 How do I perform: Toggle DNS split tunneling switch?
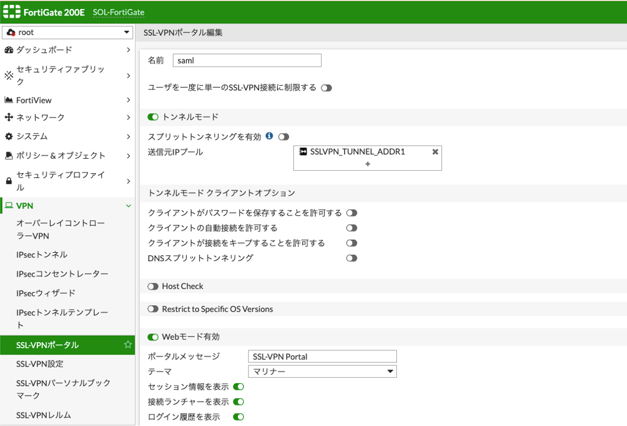(x=352, y=258)
